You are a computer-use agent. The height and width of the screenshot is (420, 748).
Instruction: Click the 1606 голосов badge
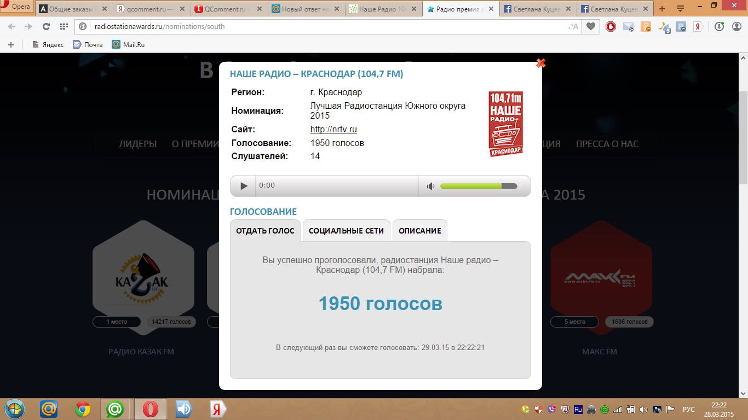(629, 322)
